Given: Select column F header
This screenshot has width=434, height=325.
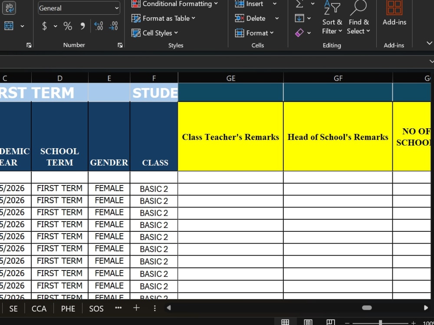Looking at the screenshot, I should click(154, 78).
